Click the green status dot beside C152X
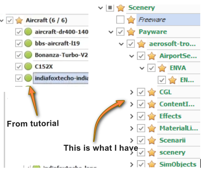Image resolution: width=209 pixels, height=170 pixels. pyautogui.click(x=28, y=66)
